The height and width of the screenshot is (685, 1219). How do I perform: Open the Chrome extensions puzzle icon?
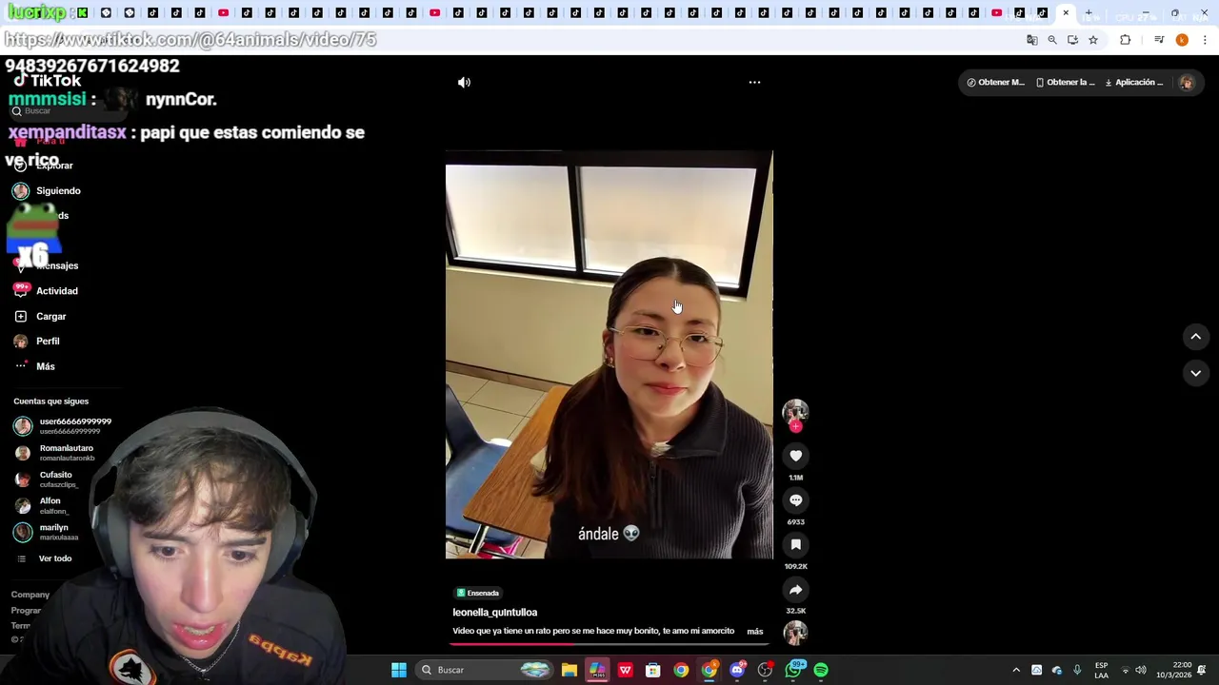[1126, 40]
